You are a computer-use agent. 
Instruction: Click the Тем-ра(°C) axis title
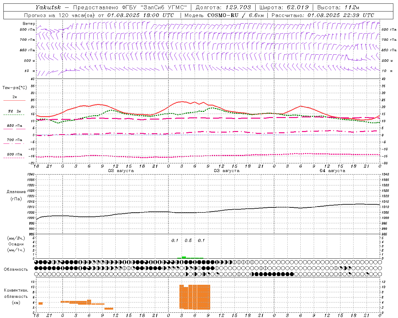tap(15, 88)
